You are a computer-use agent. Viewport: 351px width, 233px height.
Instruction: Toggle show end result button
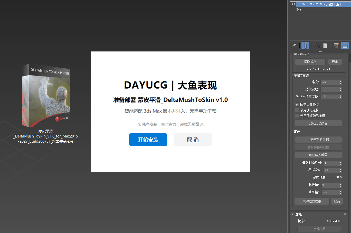tap(305, 46)
